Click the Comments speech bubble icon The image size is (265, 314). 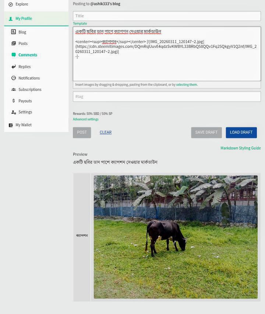pos(14,55)
